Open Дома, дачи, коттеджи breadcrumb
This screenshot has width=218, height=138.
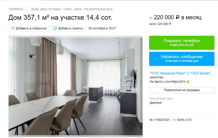point(46,9)
